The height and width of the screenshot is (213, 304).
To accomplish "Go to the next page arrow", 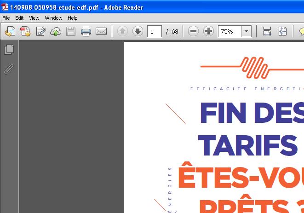I will 138,31.
